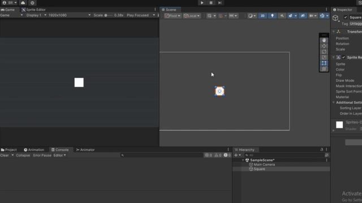Open the Project tab
The width and height of the screenshot is (362, 203).
click(8, 150)
